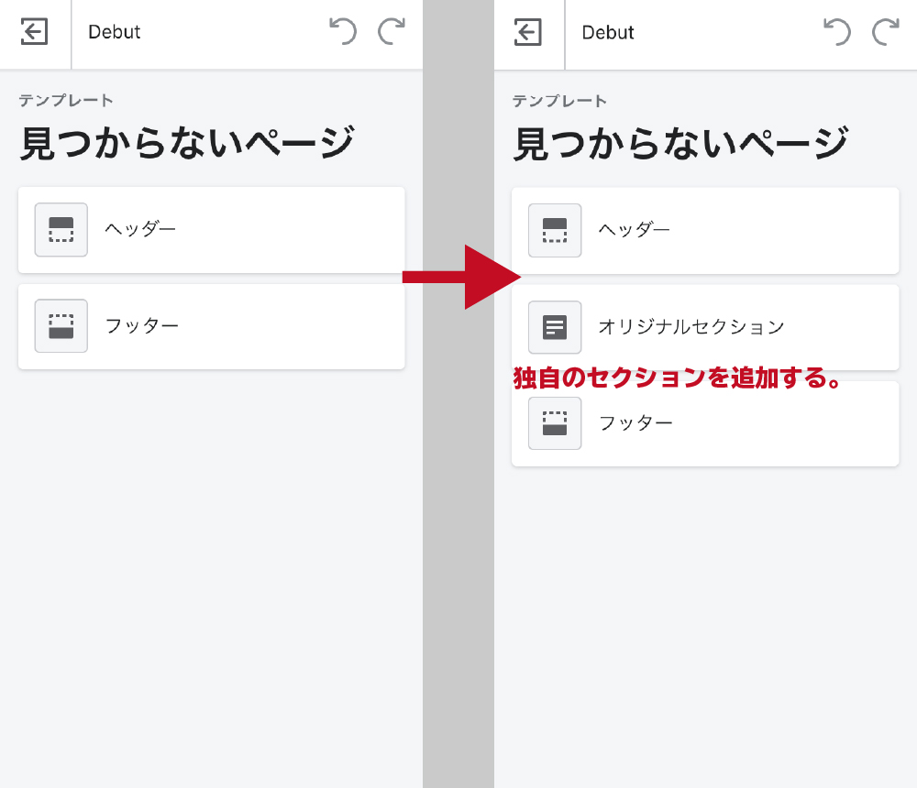Click the redo arrow in left panel
The height and width of the screenshot is (788, 917).
click(392, 32)
